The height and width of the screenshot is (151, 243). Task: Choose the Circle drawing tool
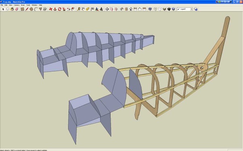coord(31,9)
